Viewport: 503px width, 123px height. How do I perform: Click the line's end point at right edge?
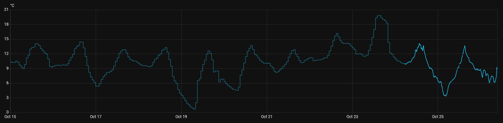coord(497,68)
